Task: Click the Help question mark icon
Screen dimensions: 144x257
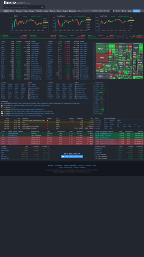Action: [x=122, y=11]
